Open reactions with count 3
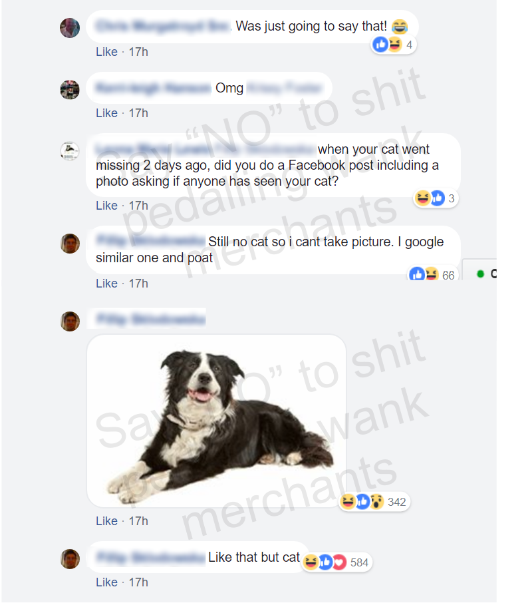532x613 pixels. pos(436,198)
